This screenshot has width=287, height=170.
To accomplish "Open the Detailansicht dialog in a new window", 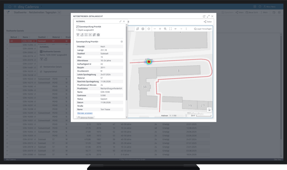I will 204,16.
